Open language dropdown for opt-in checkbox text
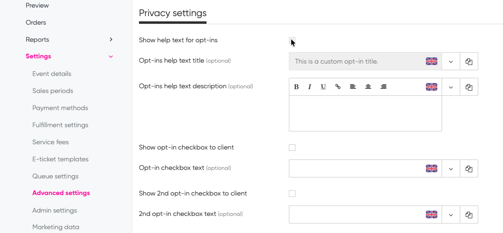 [x=451, y=168]
